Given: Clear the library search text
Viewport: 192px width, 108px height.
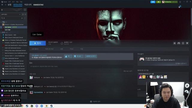Looking at the screenshot, I should (x=22, y=18).
